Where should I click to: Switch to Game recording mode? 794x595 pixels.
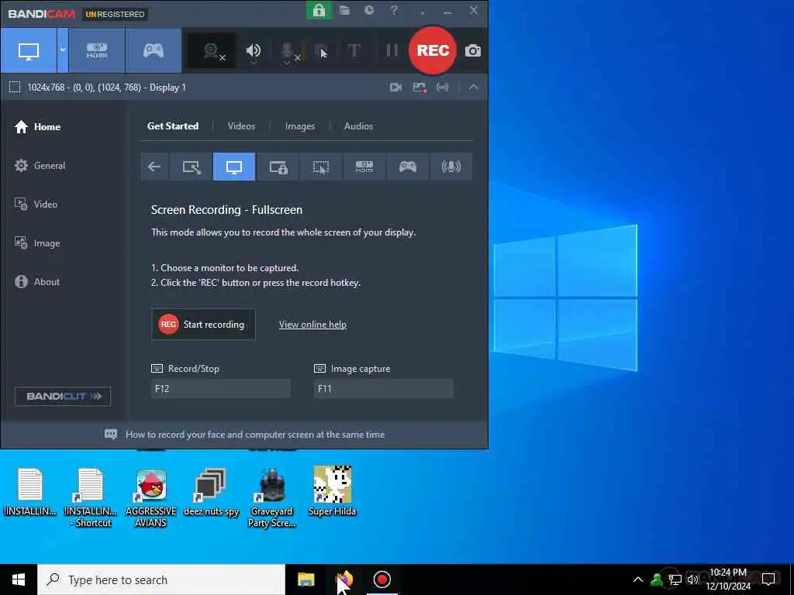tap(154, 50)
